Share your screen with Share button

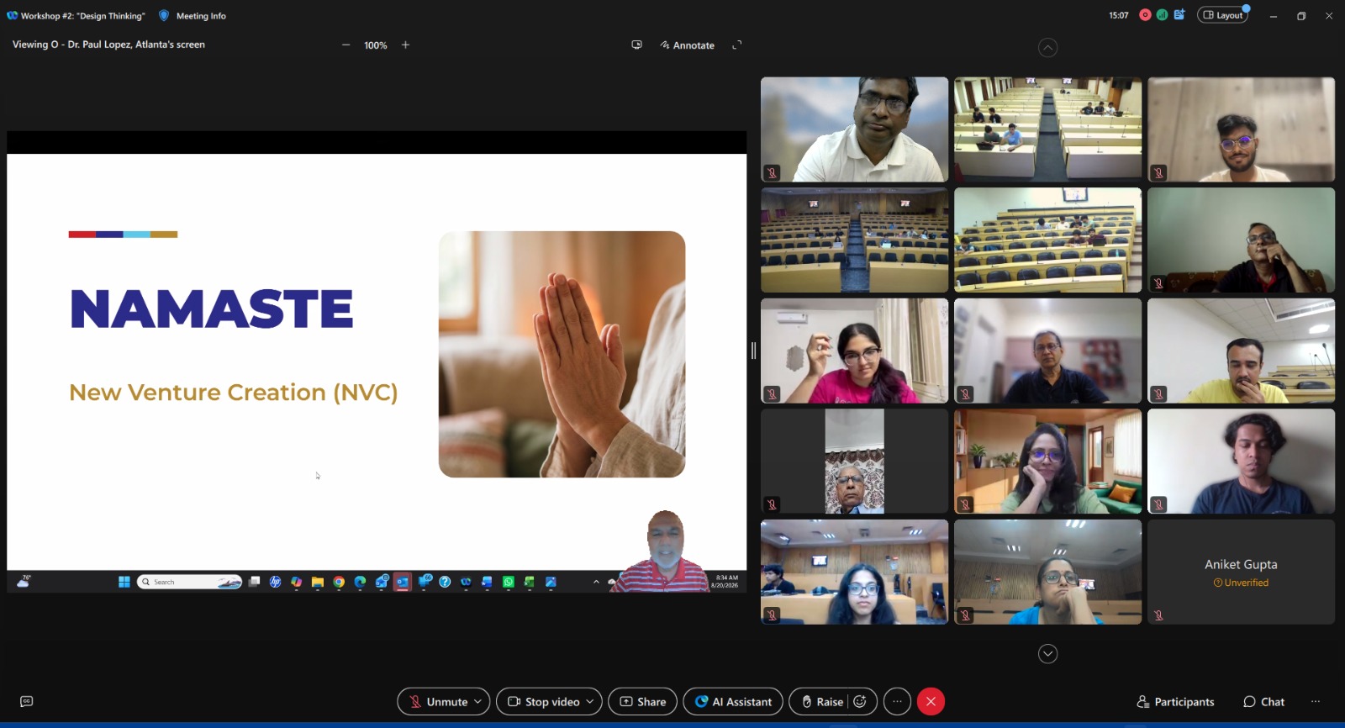pos(642,701)
